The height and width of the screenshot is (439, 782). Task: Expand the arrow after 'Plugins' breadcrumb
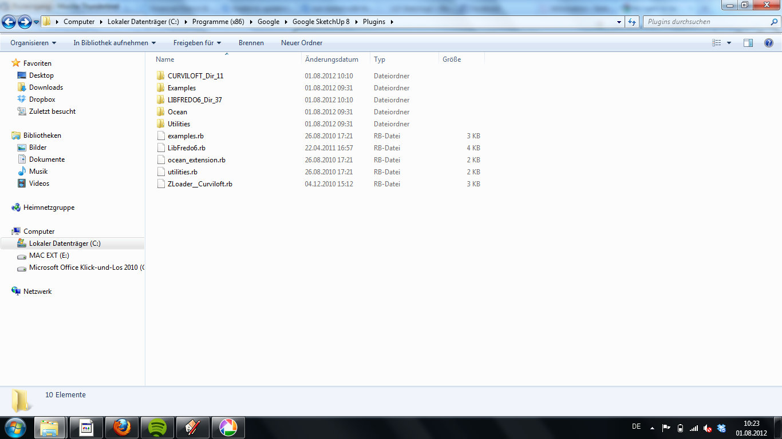pyautogui.click(x=392, y=22)
